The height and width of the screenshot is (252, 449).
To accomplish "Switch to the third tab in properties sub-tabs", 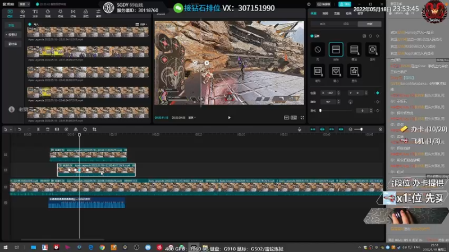I will click(369, 25).
